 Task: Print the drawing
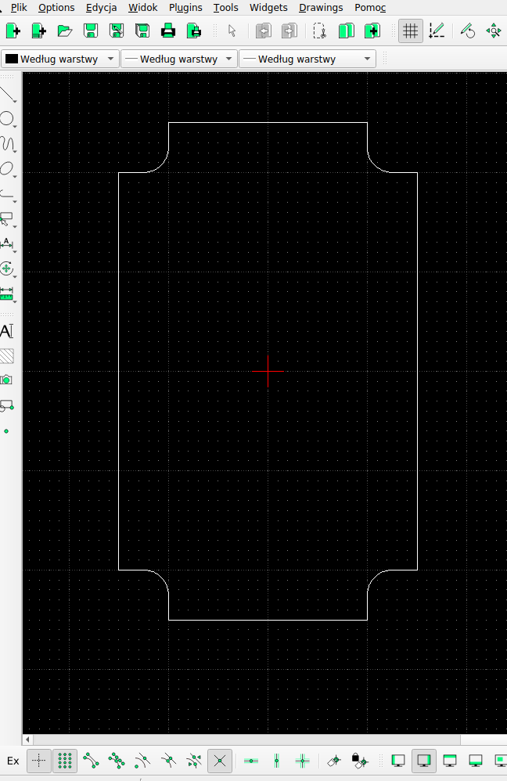[168, 31]
